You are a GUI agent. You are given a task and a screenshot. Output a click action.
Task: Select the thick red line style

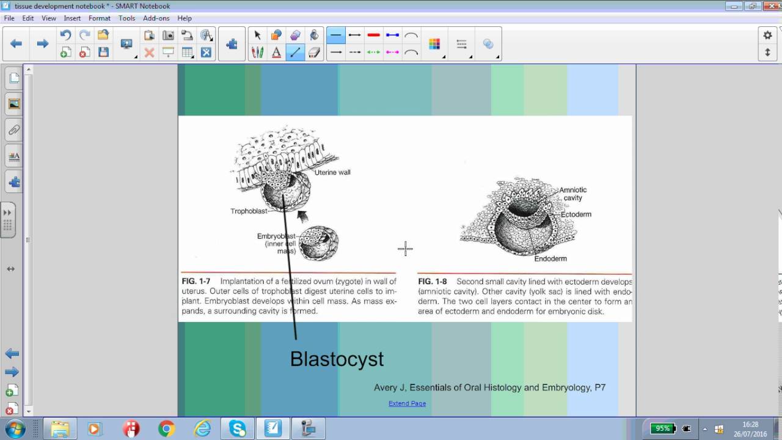374,35
